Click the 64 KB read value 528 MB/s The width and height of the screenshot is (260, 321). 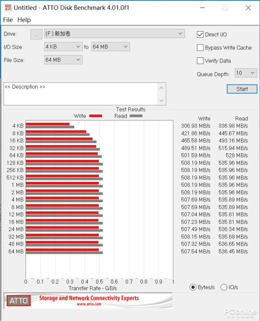(237, 155)
